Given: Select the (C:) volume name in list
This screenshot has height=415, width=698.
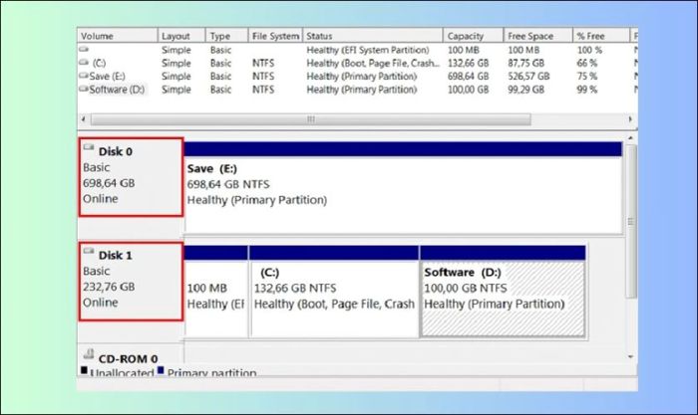Looking at the screenshot, I should (x=99, y=63).
